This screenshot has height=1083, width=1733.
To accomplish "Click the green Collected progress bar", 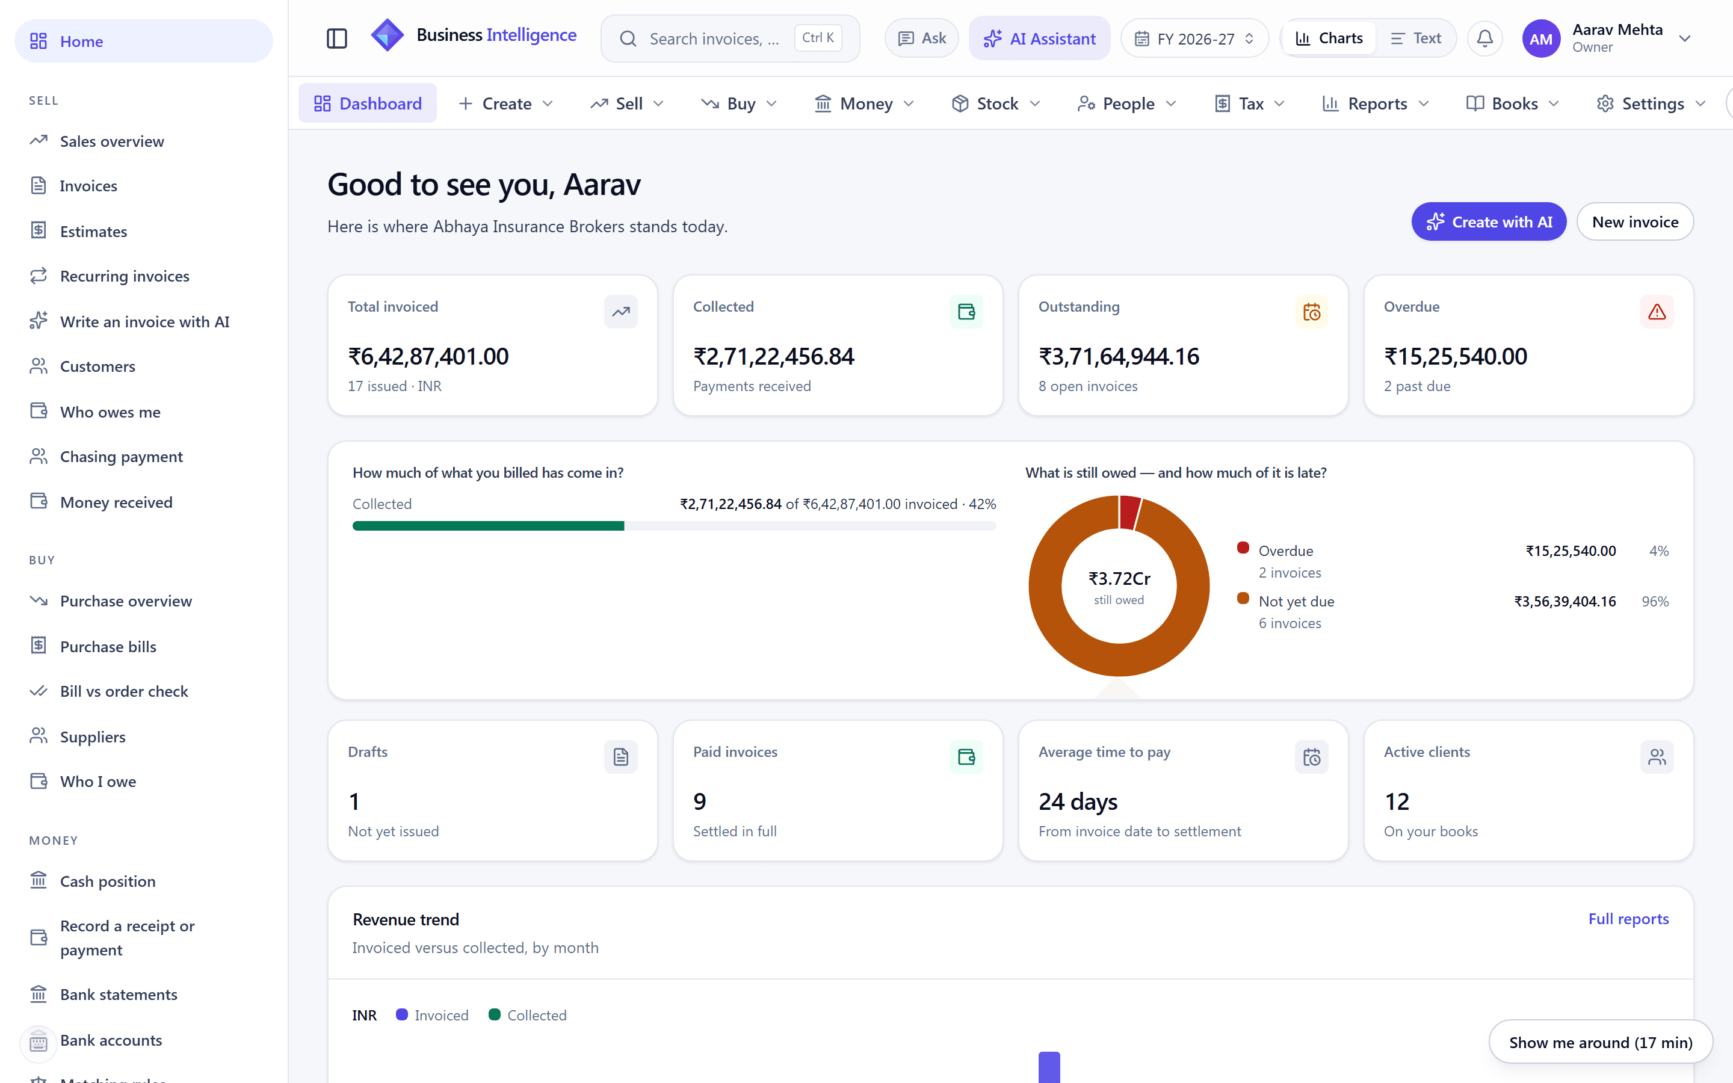I will (x=487, y=526).
